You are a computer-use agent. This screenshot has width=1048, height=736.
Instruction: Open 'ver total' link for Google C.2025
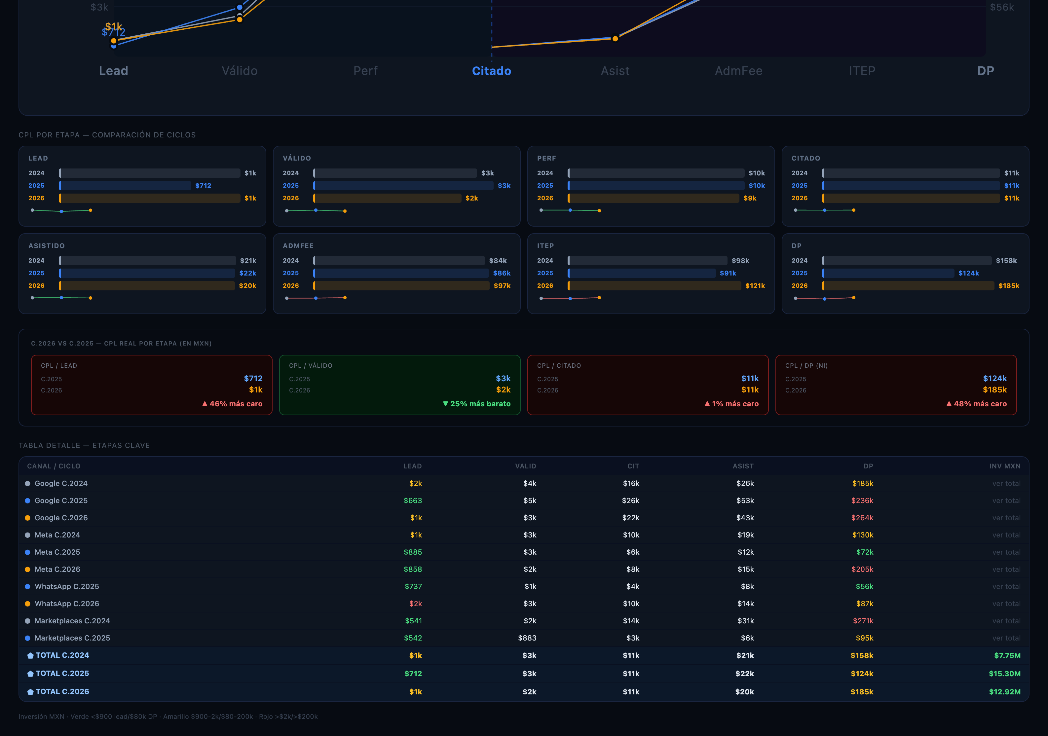1006,500
